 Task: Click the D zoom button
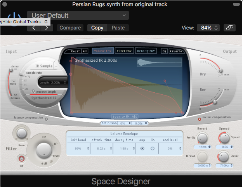(x=136, y=116)
